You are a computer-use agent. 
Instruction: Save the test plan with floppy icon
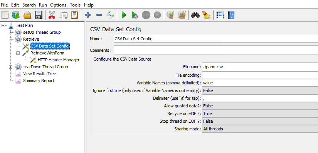tap(39, 15)
